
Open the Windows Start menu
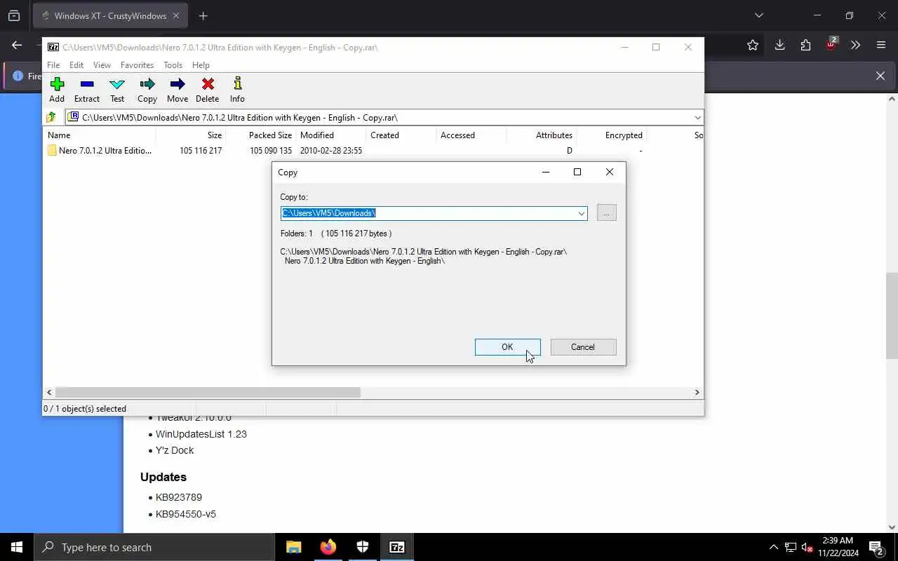point(17,547)
